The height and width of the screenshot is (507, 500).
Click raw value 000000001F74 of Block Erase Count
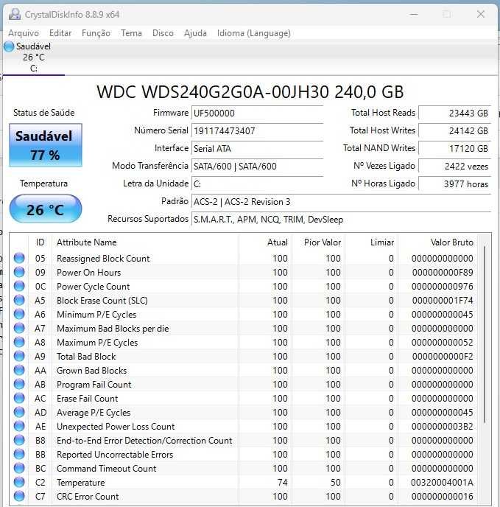(x=443, y=301)
